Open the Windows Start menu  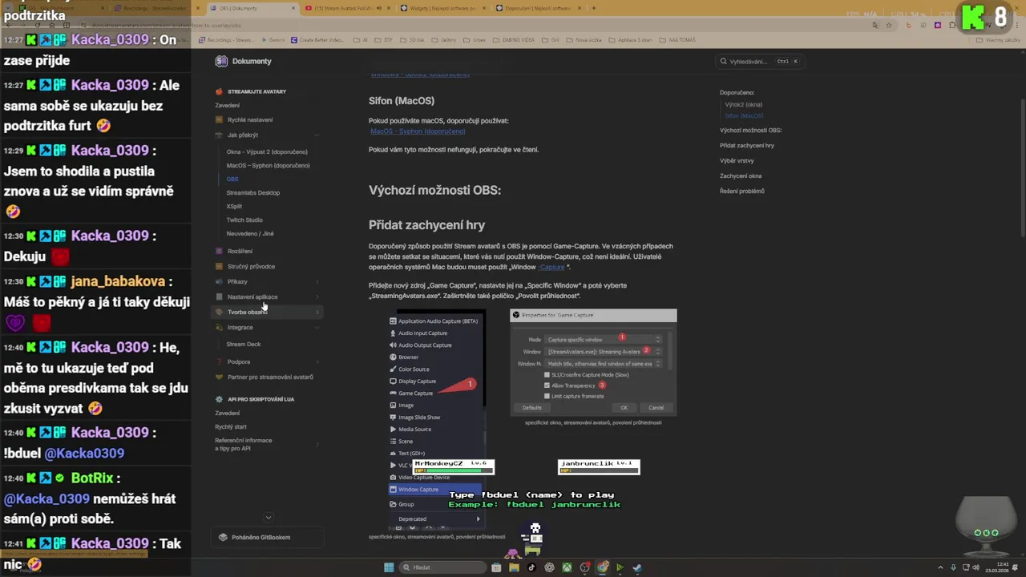click(x=389, y=567)
